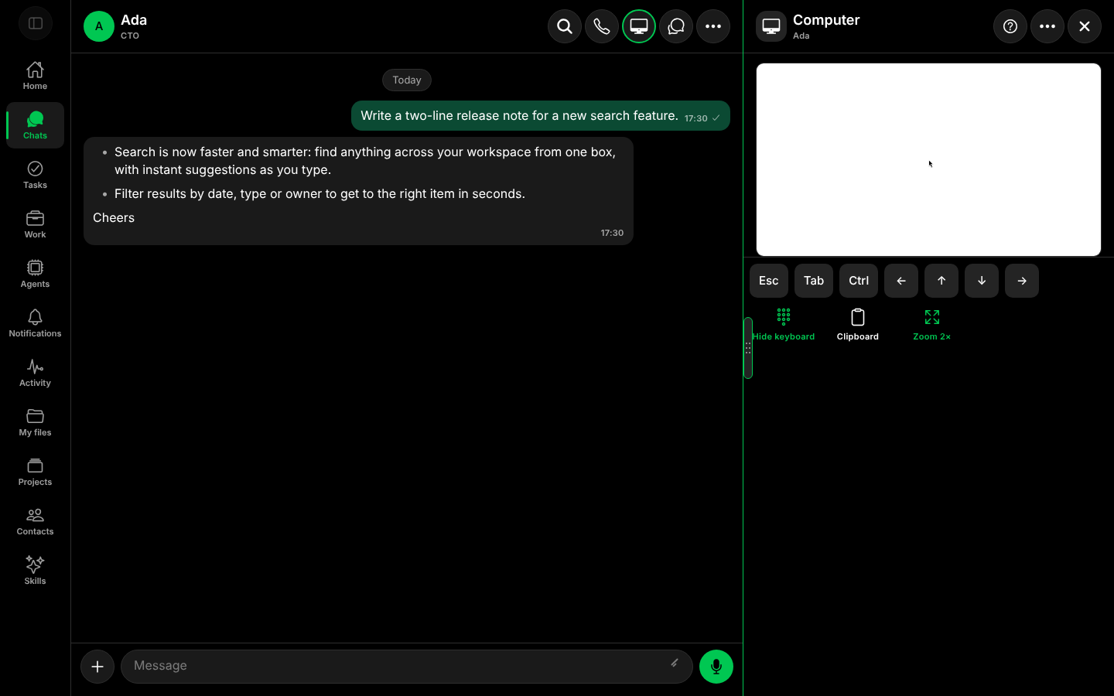Hide the on-screen keyboard

coord(784,325)
